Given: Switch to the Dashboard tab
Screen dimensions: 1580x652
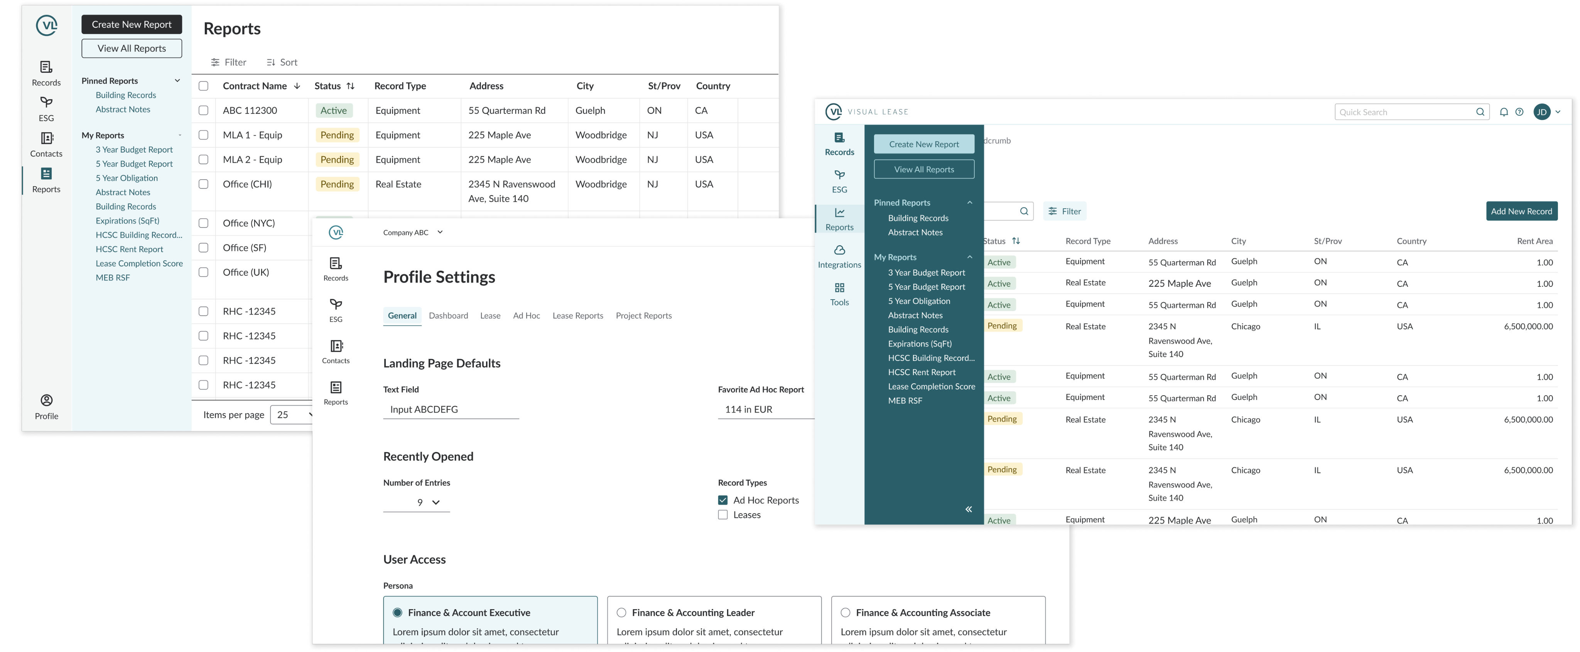Looking at the screenshot, I should [448, 315].
